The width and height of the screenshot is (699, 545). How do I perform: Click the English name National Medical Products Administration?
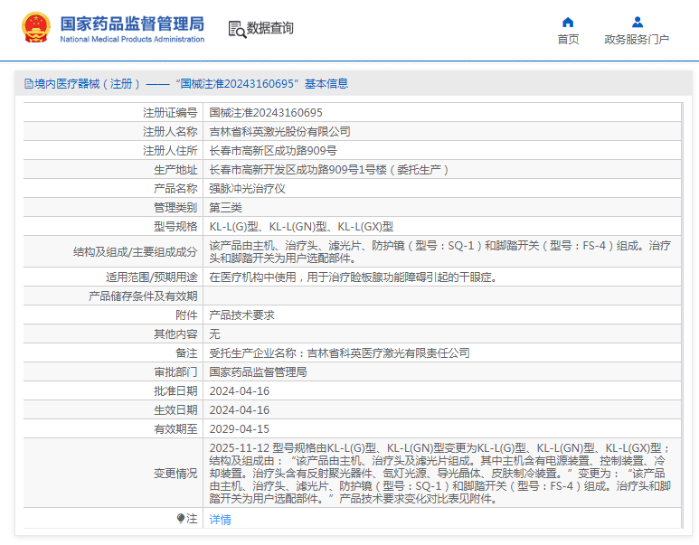pyautogui.click(x=132, y=40)
